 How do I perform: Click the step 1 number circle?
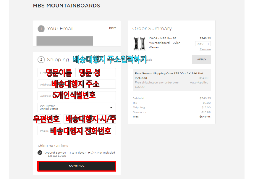[41, 29]
